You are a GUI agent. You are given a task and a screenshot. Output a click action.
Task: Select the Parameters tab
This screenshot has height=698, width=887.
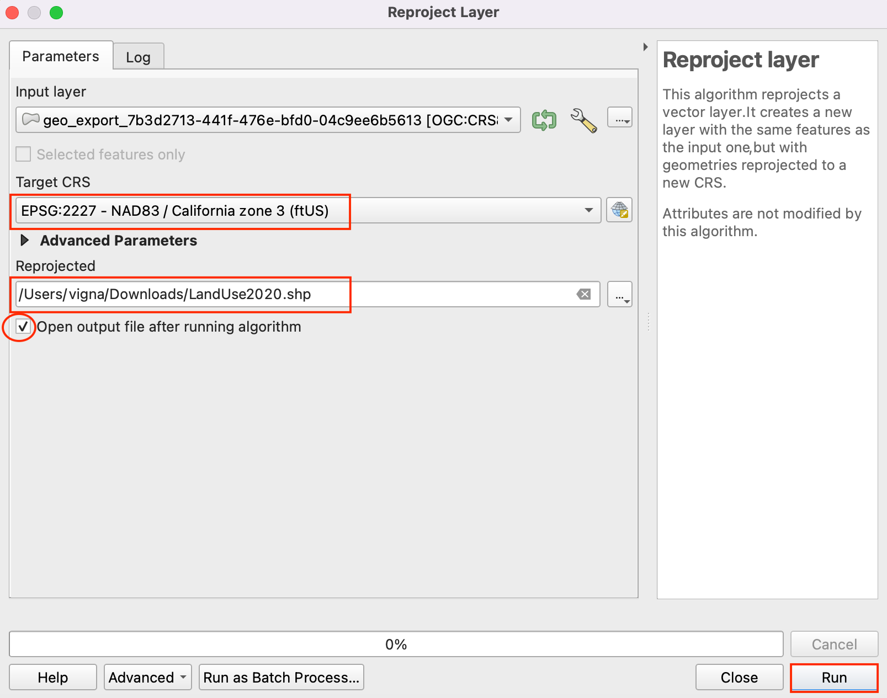61,56
